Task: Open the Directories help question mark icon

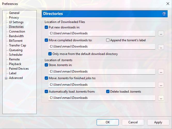Action: pyautogui.click(x=164, y=14)
